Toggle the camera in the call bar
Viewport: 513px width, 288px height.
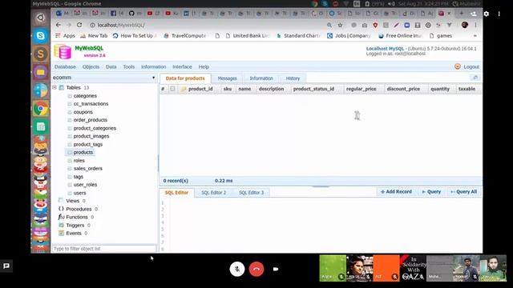(x=276, y=269)
